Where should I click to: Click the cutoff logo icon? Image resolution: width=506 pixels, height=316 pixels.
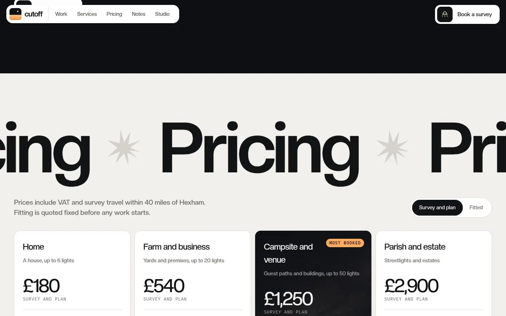[15, 14]
